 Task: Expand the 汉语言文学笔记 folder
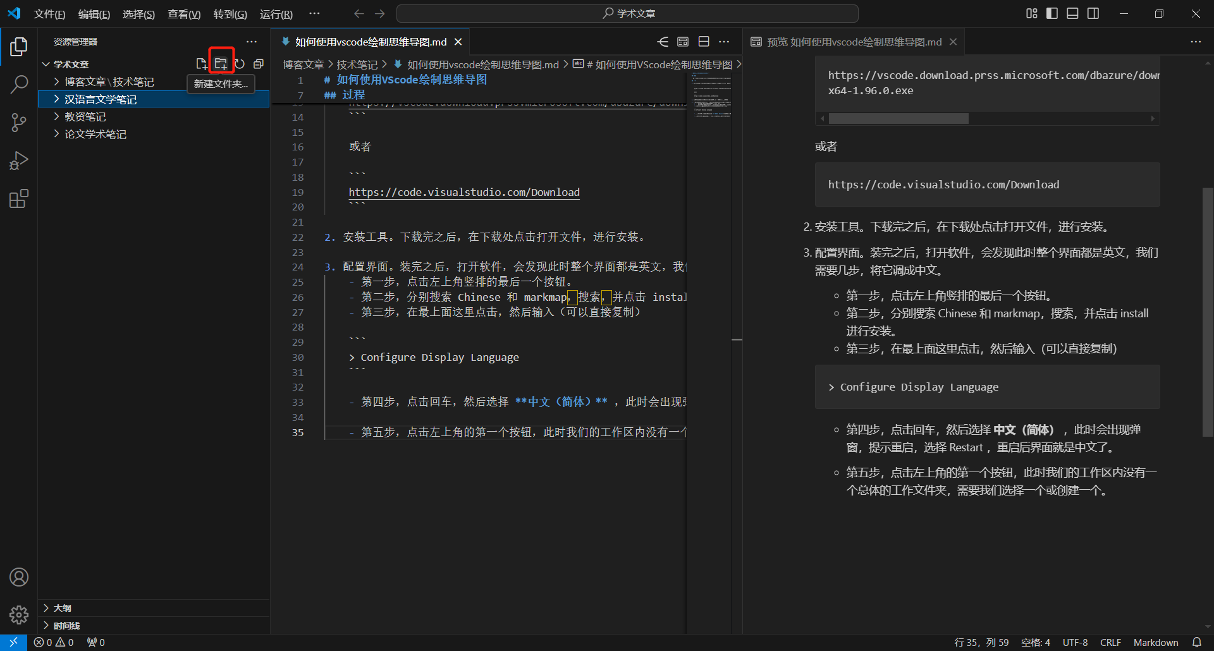(x=154, y=99)
